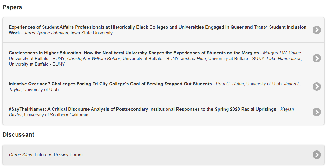329x166 pixels.
Task: Click the chevron icon next to the #SayTheirNames paper
Action: click(316, 112)
